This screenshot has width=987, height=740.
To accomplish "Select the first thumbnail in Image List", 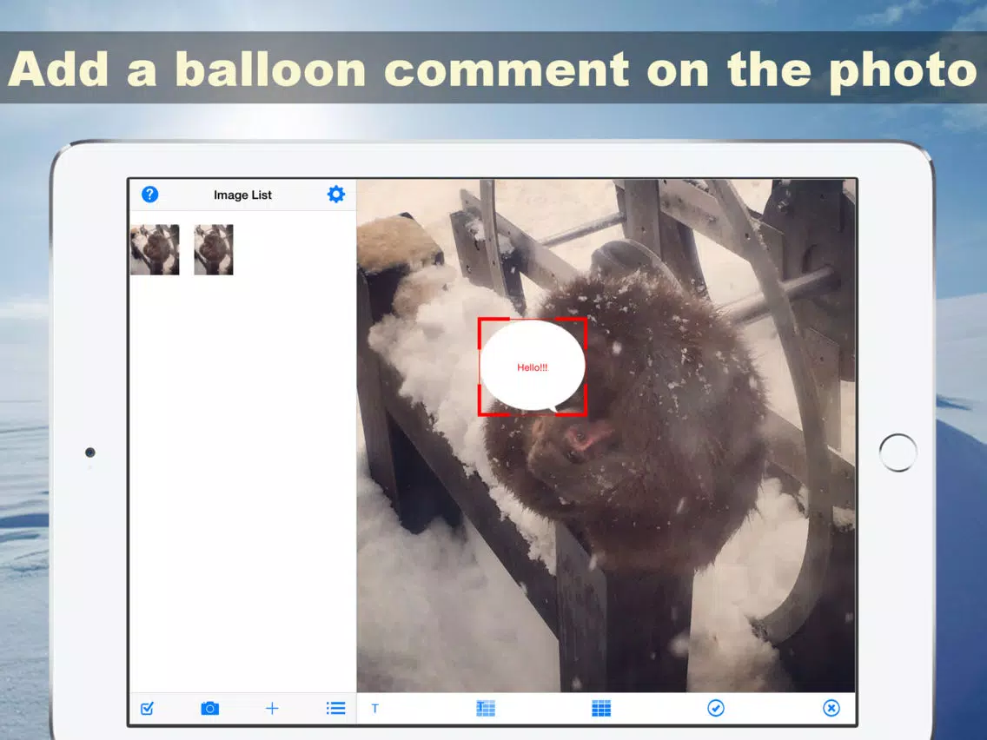I will 155,250.
